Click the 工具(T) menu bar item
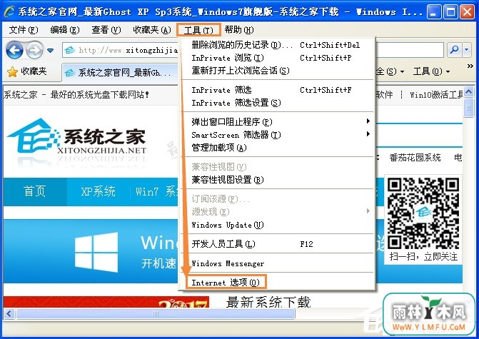 coord(198,30)
